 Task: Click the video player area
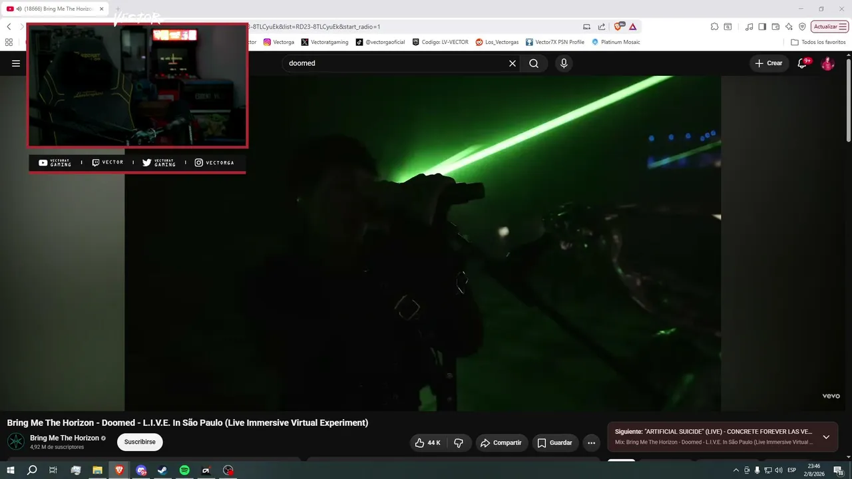(x=423, y=243)
